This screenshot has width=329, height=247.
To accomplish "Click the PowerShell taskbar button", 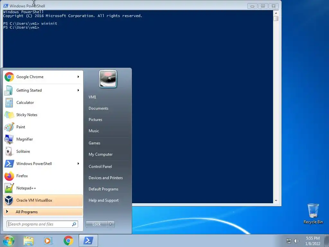I will pos(88,241).
